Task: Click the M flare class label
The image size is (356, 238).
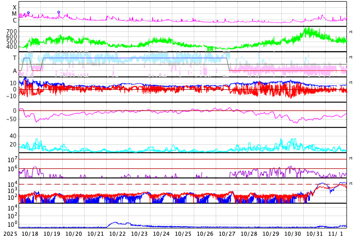Action: [15, 14]
